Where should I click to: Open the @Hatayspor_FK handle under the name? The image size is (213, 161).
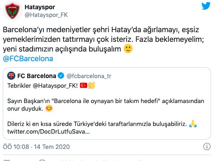pos(46,15)
